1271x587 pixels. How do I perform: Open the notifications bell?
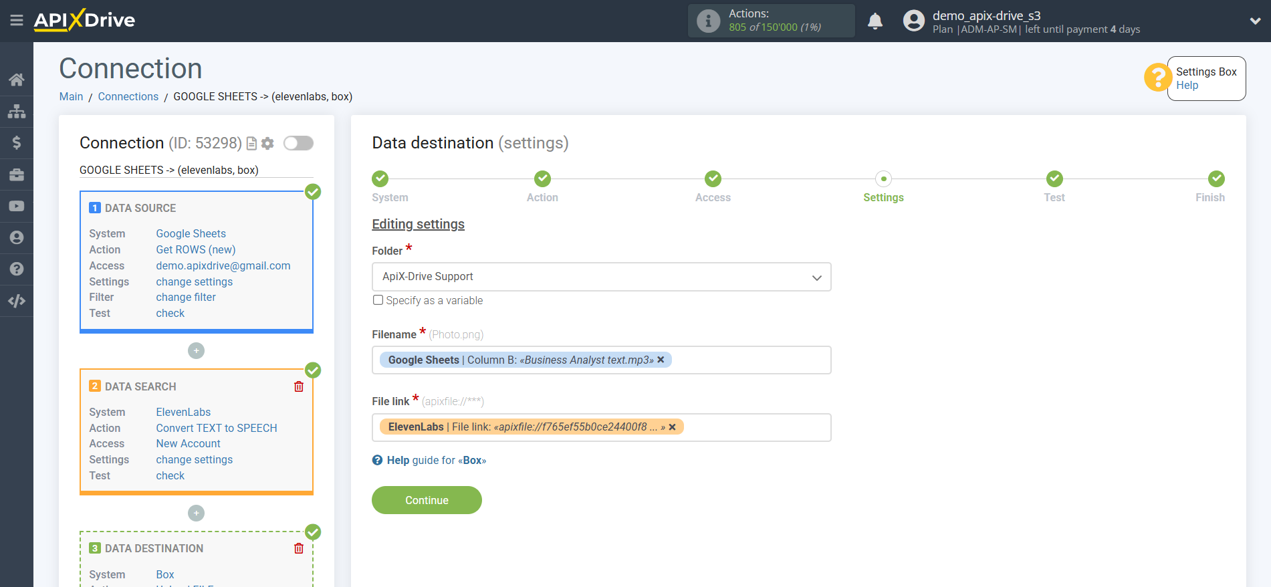(x=875, y=21)
